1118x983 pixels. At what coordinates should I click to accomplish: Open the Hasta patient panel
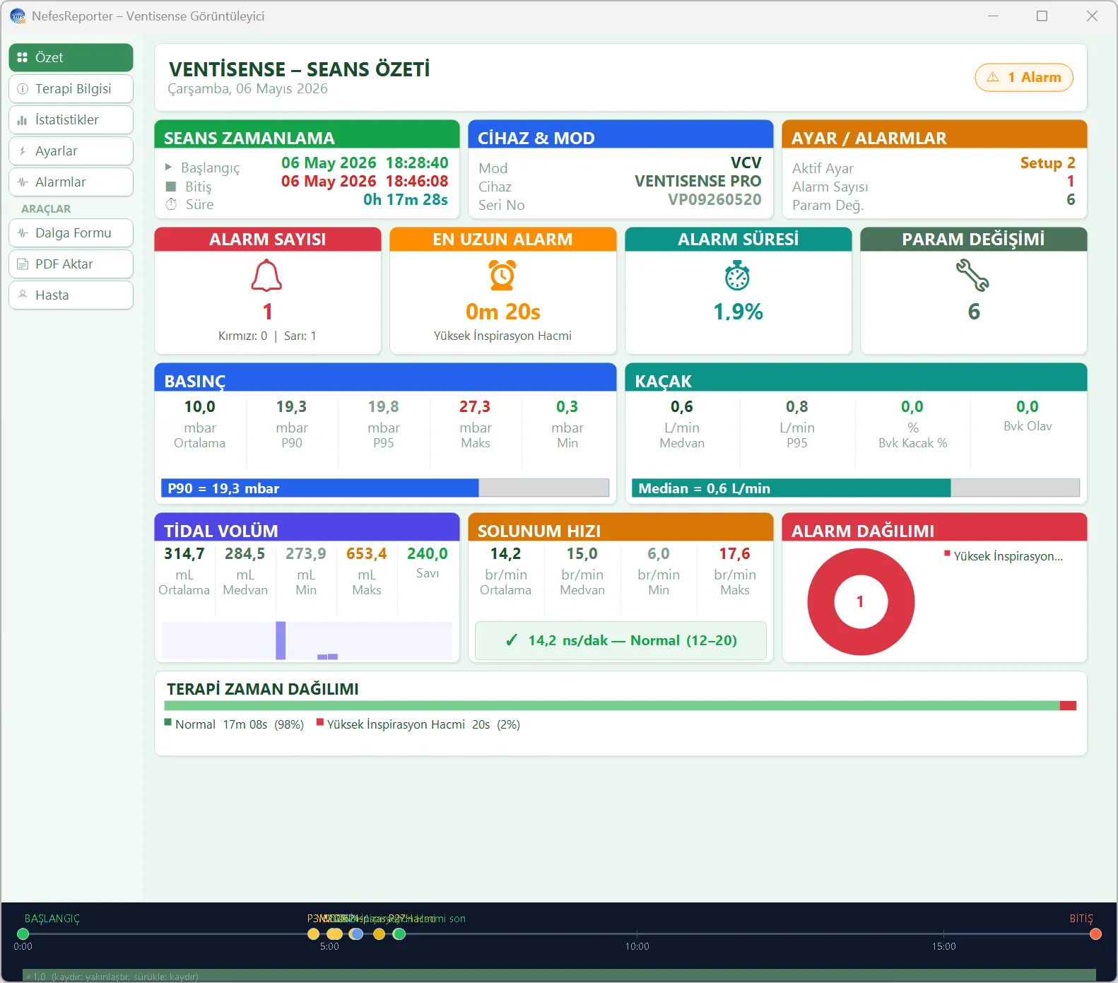click(x=71, y=295)
